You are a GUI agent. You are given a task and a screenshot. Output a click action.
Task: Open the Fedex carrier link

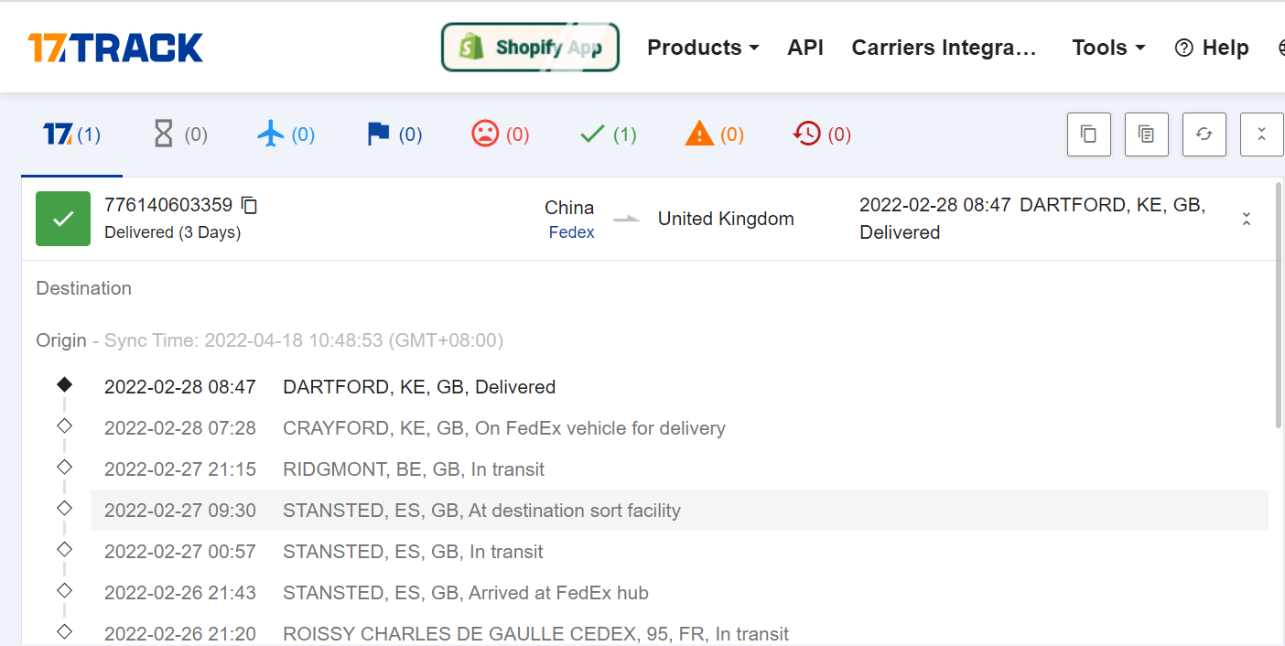(571, 232)
